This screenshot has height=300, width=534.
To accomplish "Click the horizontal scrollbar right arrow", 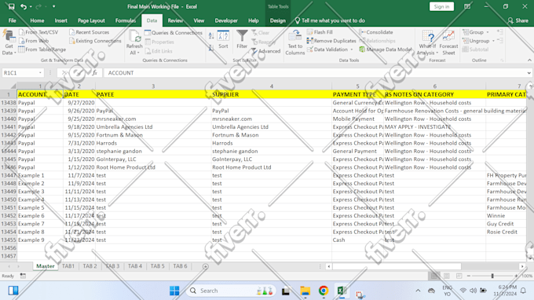I will (x=522, y=266).
